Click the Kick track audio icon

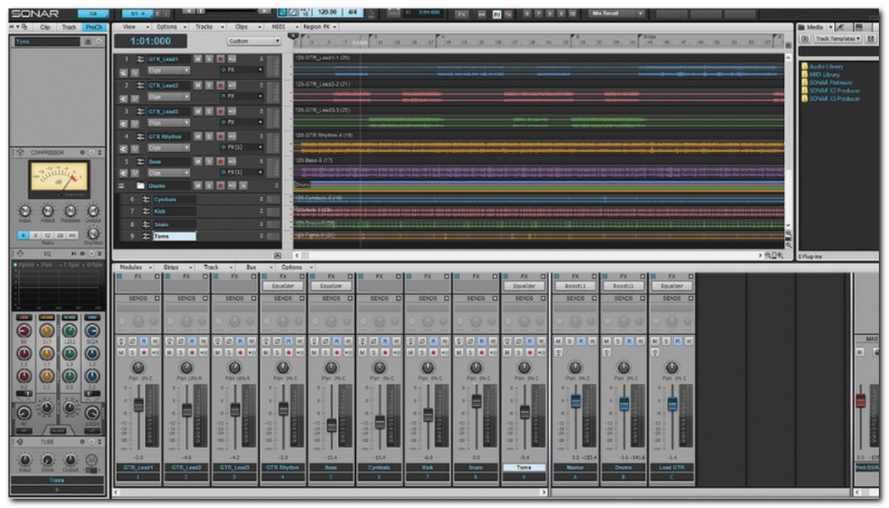coord(146,211)
